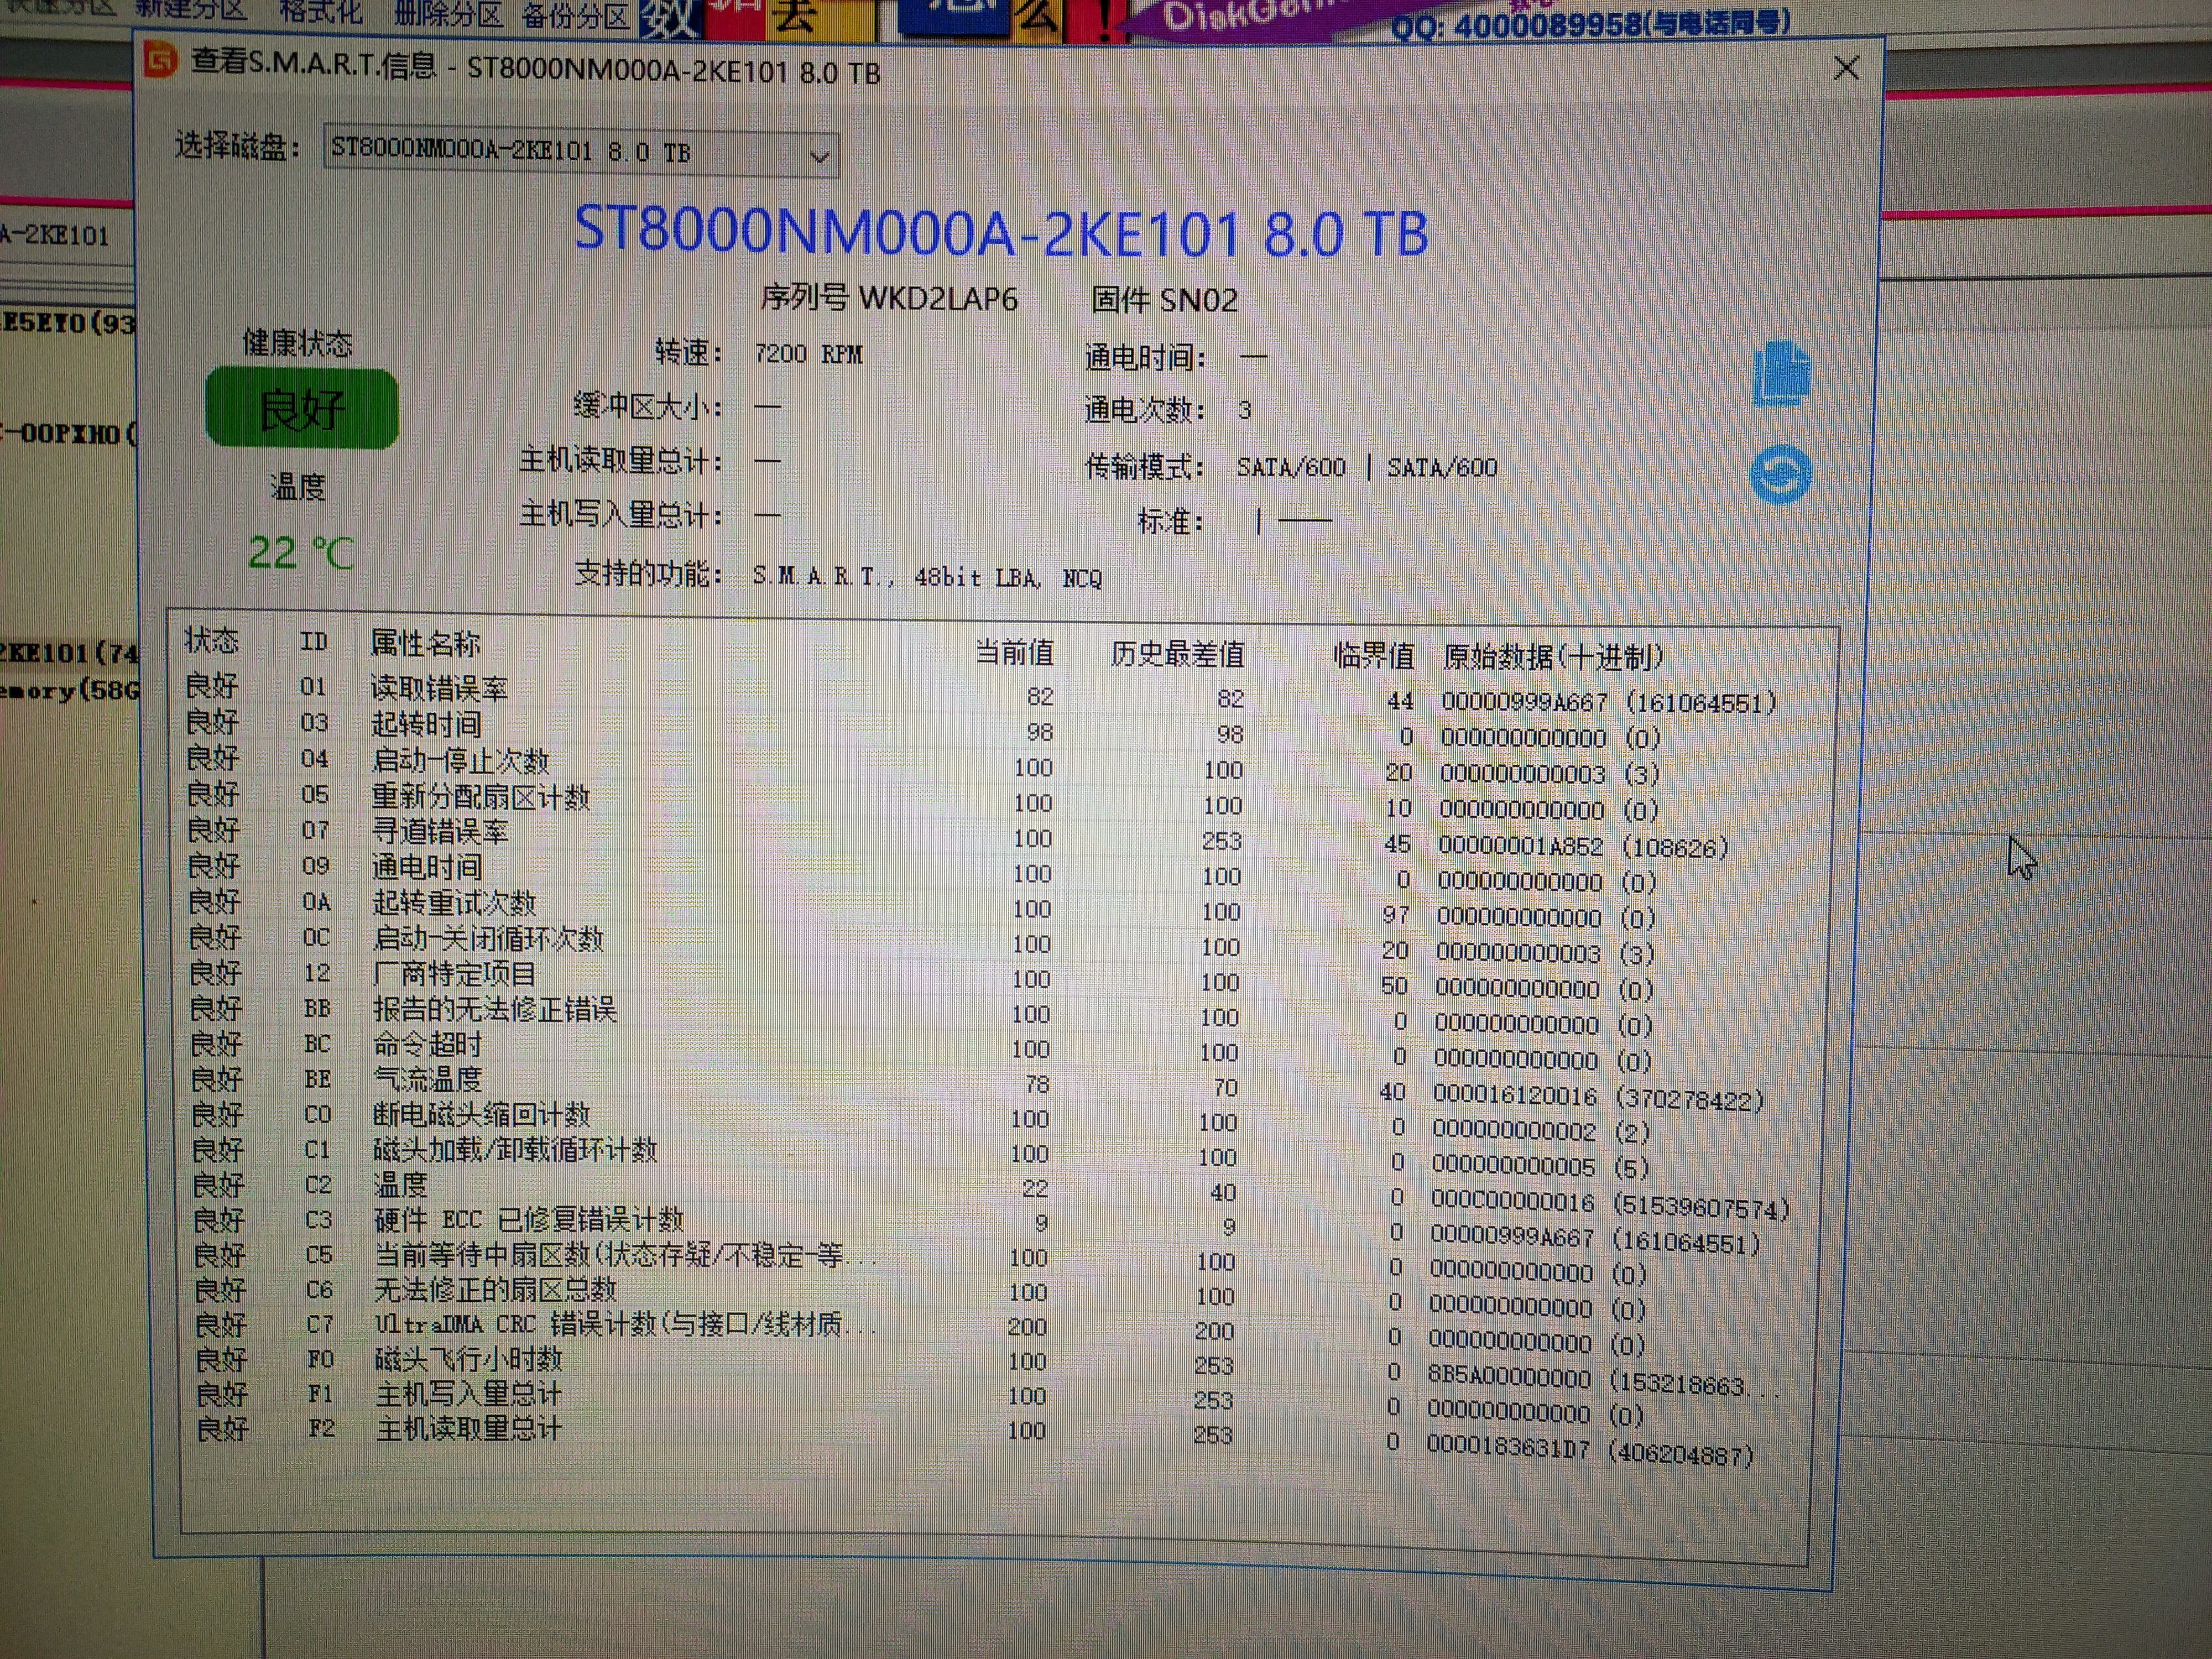Click the supported features text S.M.A.R.T., 48bit LBA, NCQ
Image resolution: width=2212 pixels, height=1659 pixels.
(927, 578)
